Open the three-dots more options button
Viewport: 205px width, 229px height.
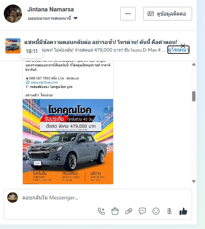click(128, 14)
